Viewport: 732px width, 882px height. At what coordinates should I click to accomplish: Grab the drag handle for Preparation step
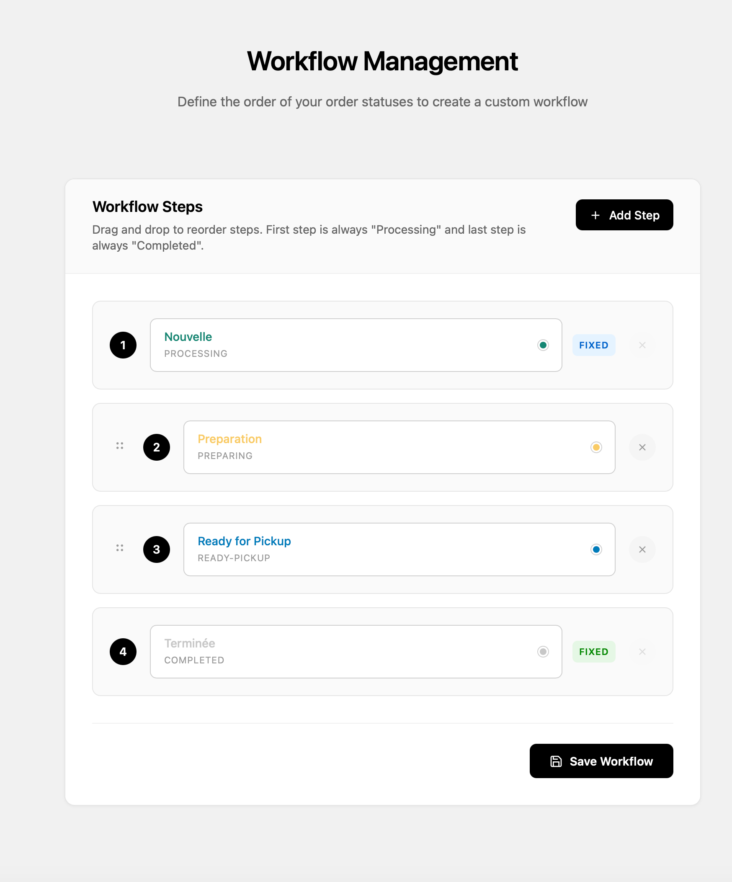120,446
